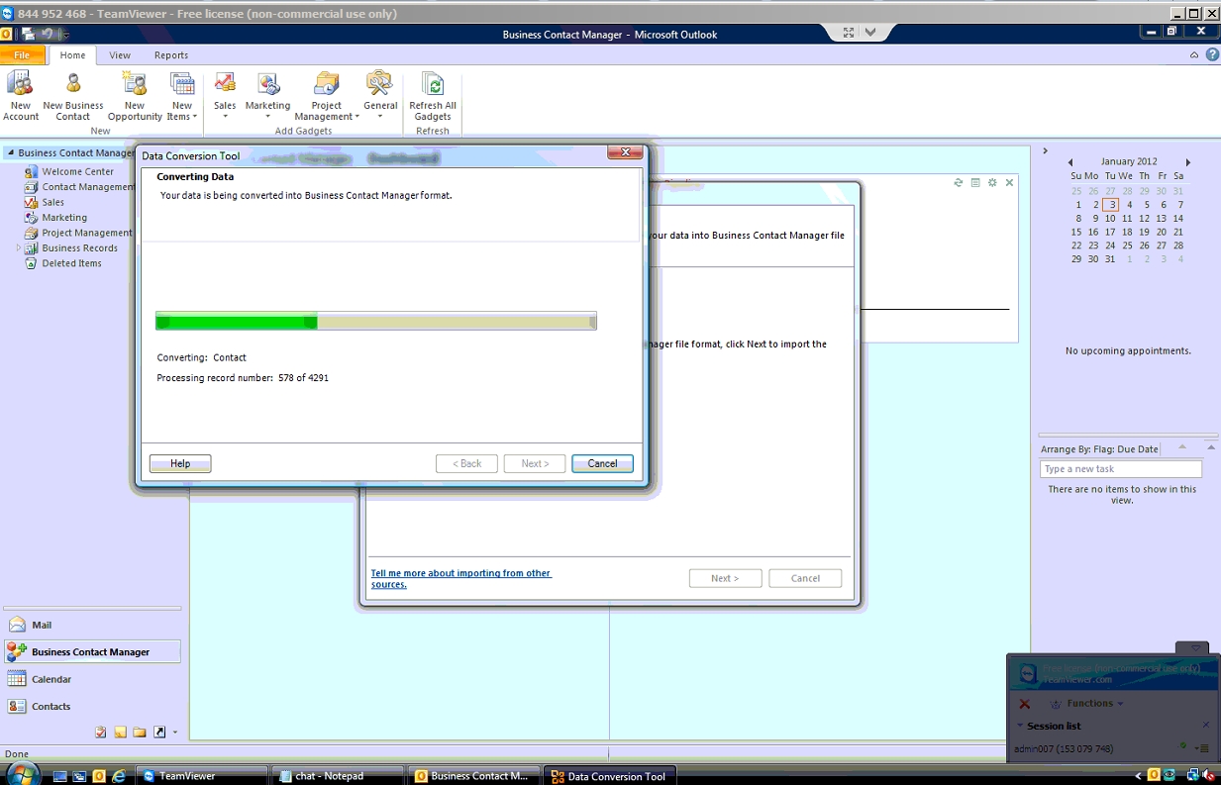Screen dimensions: 1221x785
Task: Collapse the To-Do Bar with the chevron
Action: point(1045,151)
